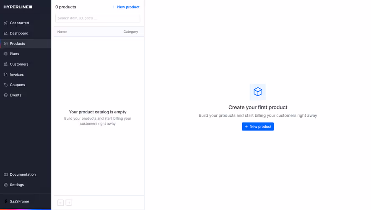371x210 pixels.
Task: Sort by Name column header
Action: (62, 32)
